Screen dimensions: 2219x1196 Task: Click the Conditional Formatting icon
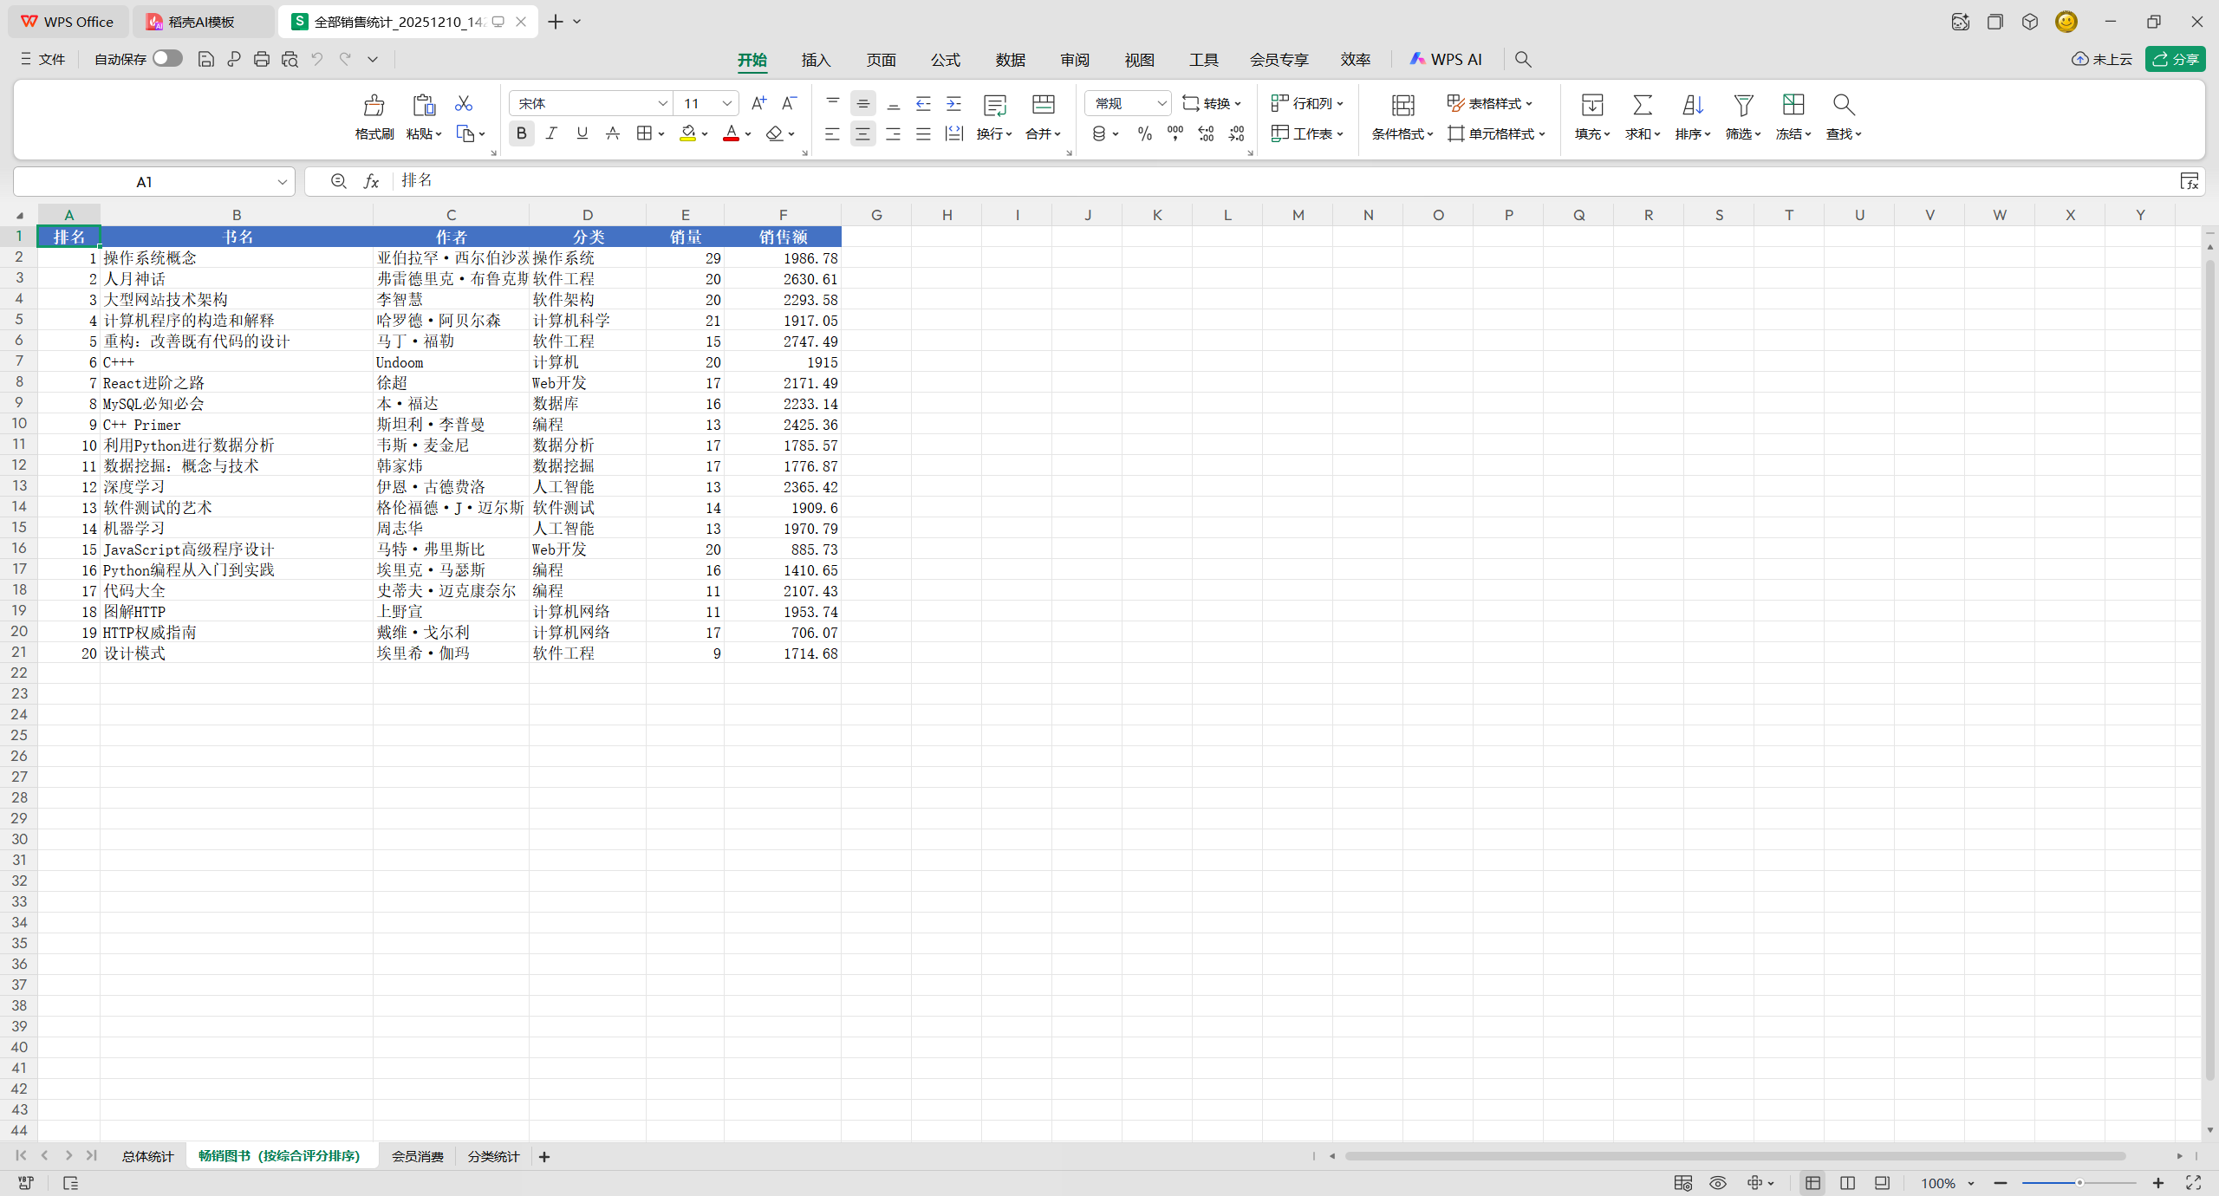pyautogui.click(x=1402, y=105)
